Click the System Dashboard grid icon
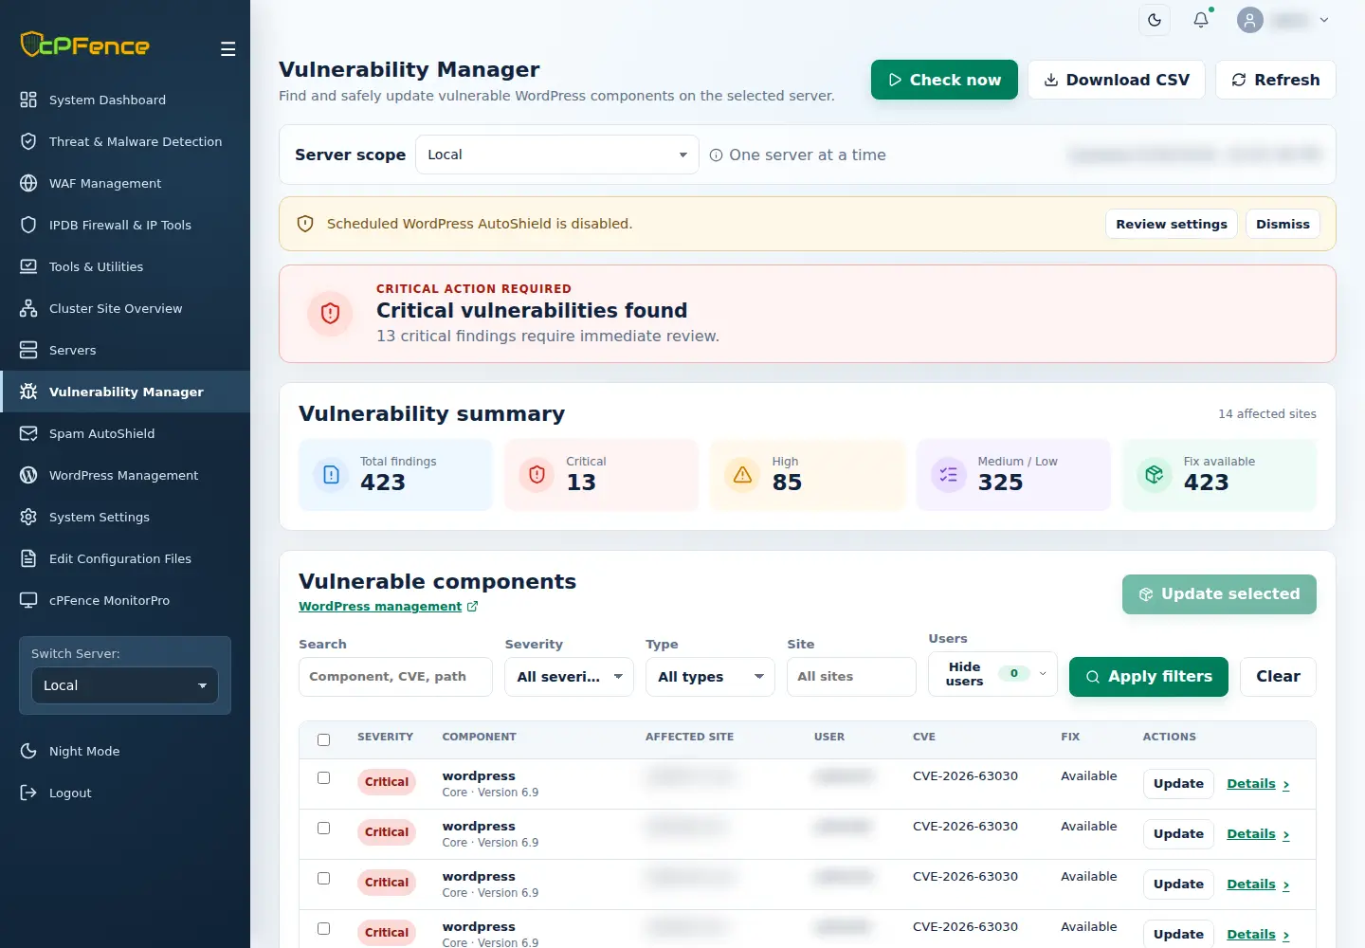 [x=28, y=100]
